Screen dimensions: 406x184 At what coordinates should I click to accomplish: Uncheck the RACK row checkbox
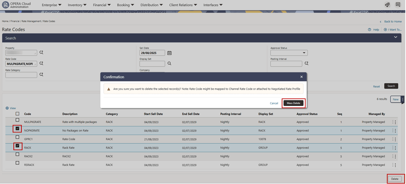17,146
